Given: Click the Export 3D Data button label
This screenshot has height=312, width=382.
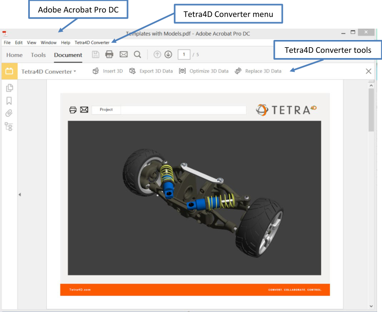Looking at the screenshot, I should coord(156,71).
